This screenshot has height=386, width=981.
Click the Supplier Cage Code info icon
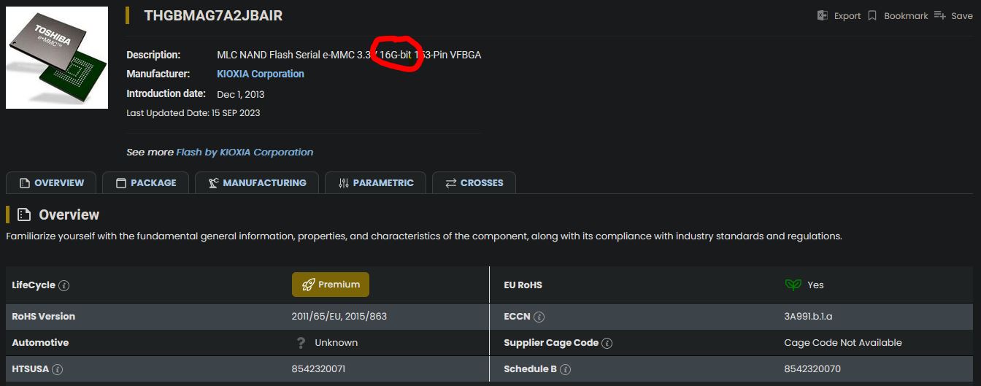click(x=607, y=343)
